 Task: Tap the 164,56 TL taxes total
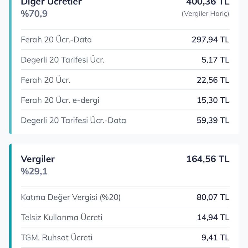click(208, 159)
